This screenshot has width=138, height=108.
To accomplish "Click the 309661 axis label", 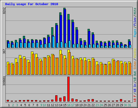I will pos(4,81).
